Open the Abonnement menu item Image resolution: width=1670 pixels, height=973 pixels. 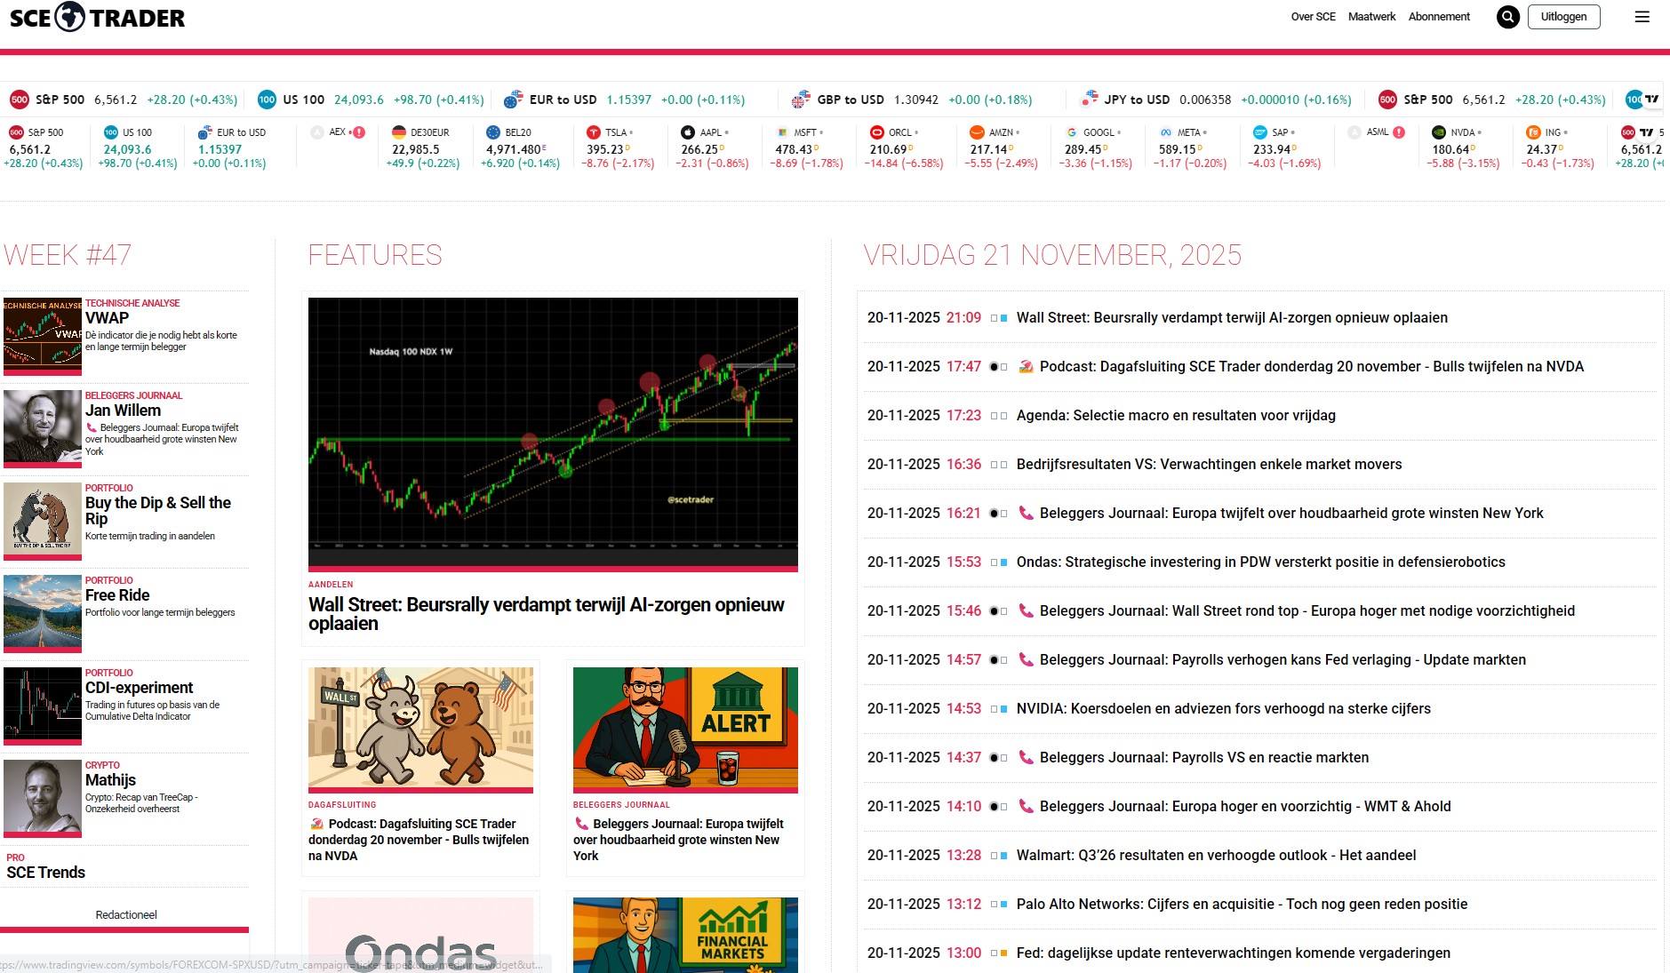1439,17
